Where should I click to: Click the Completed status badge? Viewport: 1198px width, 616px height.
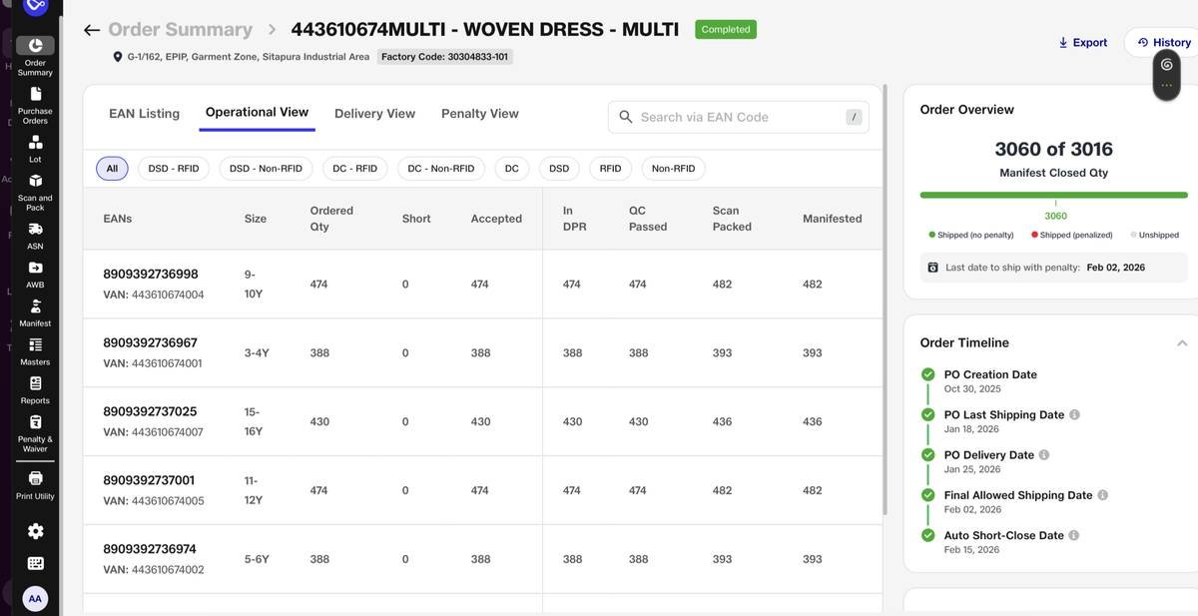tap(726, 29)
